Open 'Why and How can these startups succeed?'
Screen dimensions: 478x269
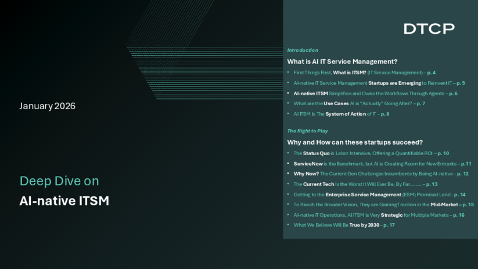pyautogui.click(x=355, y=142)
